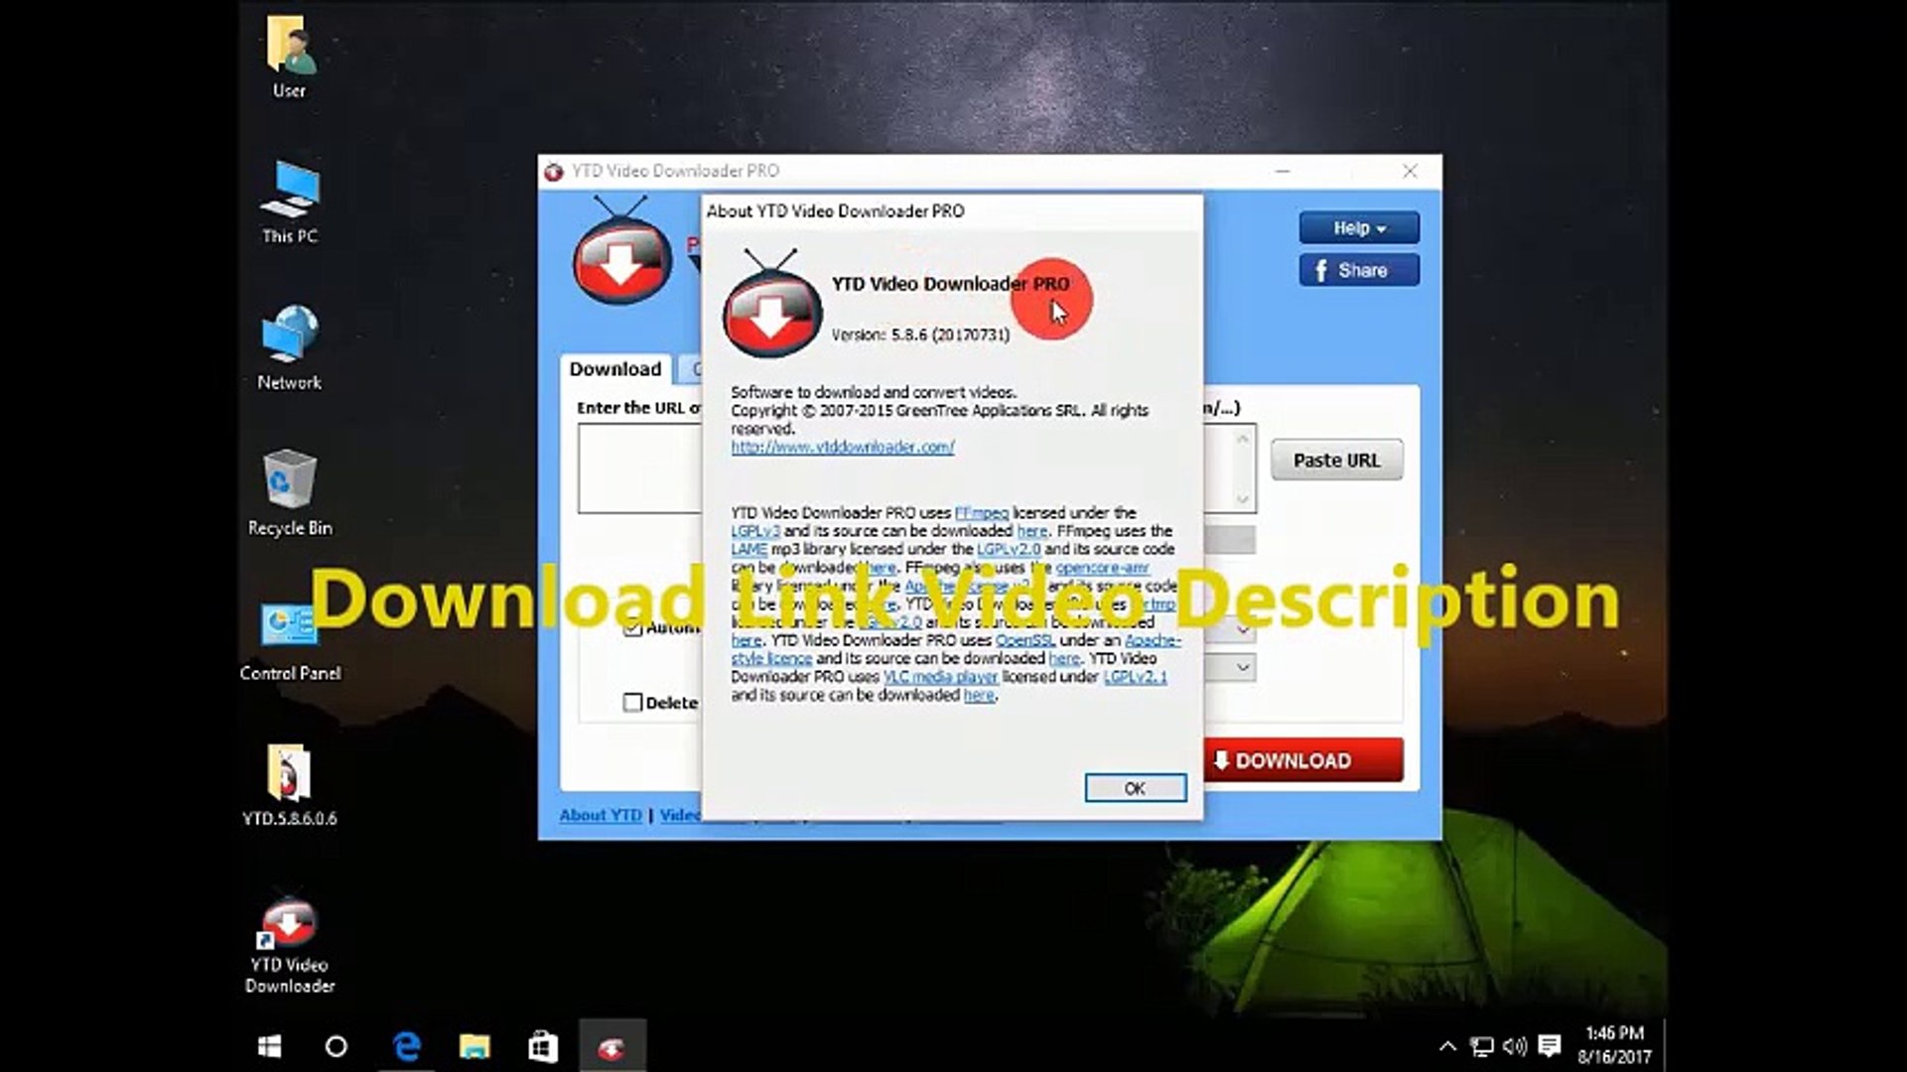Toggle the Delete checkbox
The height and width of the screenshot is (1072, 1907).
tap(632, 703)
